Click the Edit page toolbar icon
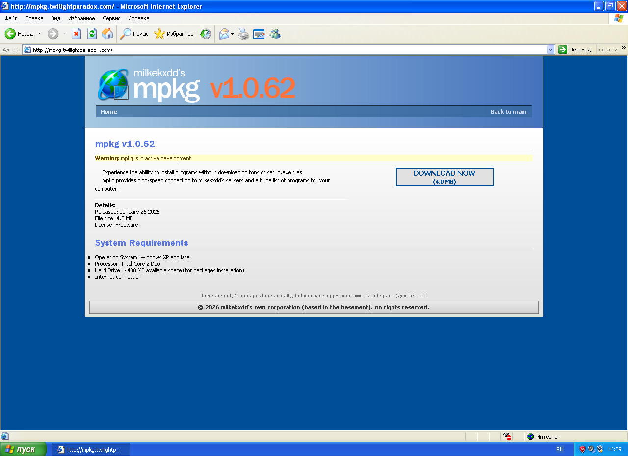The image size is (628, 456). [x=259, y=34]
